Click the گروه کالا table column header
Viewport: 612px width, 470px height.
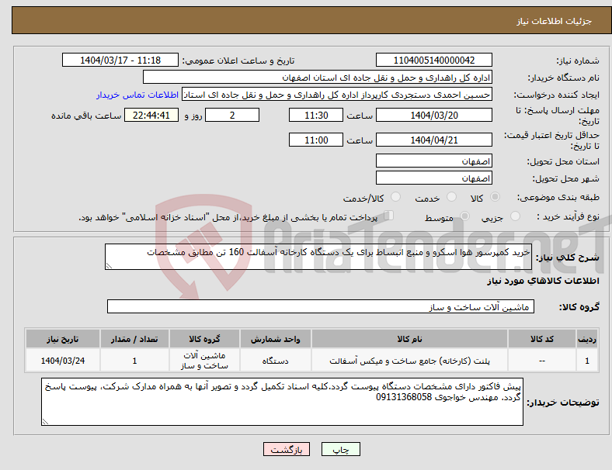(204, 339)
